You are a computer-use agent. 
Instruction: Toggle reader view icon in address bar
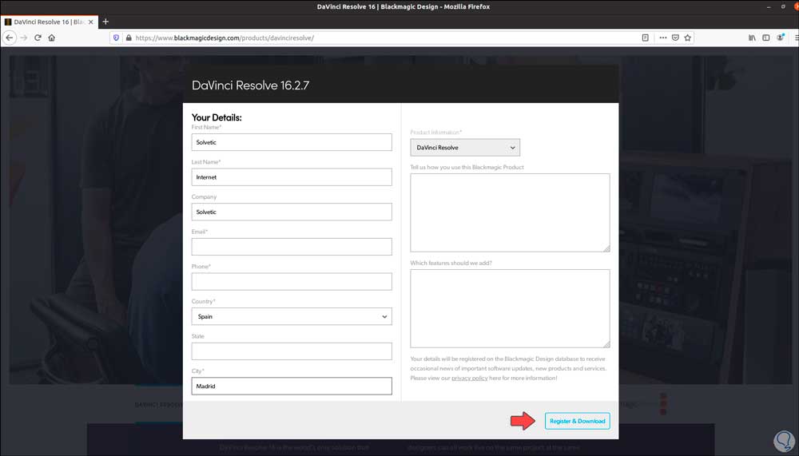point(645,38)
